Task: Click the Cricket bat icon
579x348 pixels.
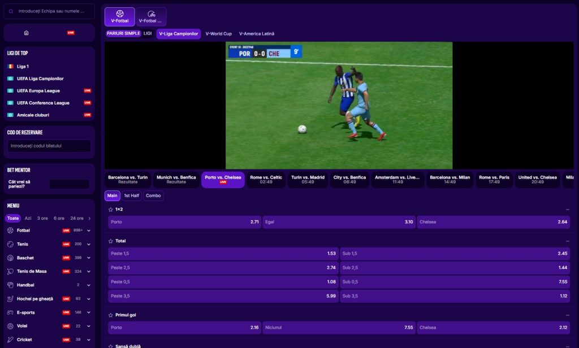Action: tap(10, 340)
